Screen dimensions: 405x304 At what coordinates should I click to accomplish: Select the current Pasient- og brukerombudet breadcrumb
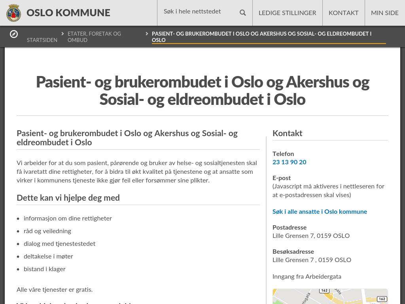tap(261, 37)
